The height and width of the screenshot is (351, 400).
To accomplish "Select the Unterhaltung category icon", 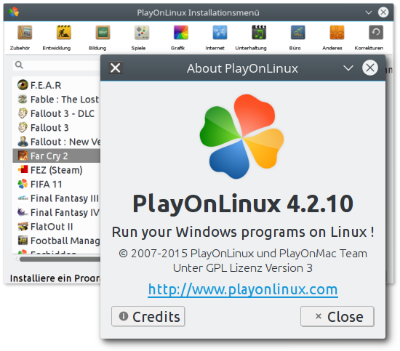I will [259, 33].
